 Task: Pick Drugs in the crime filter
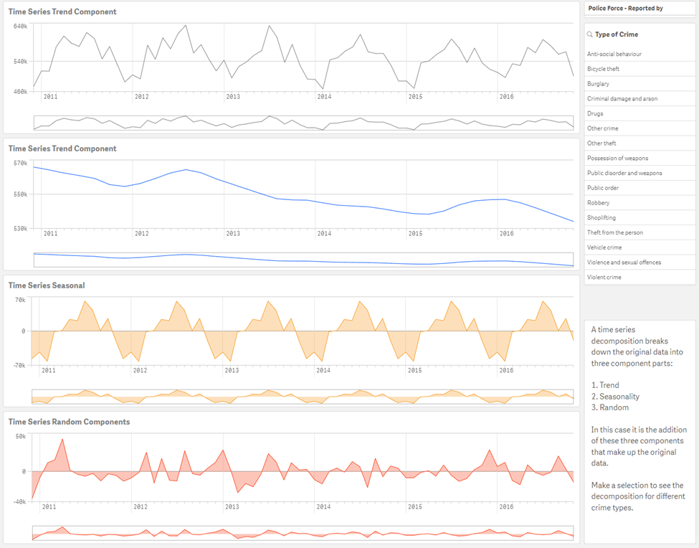639,114
